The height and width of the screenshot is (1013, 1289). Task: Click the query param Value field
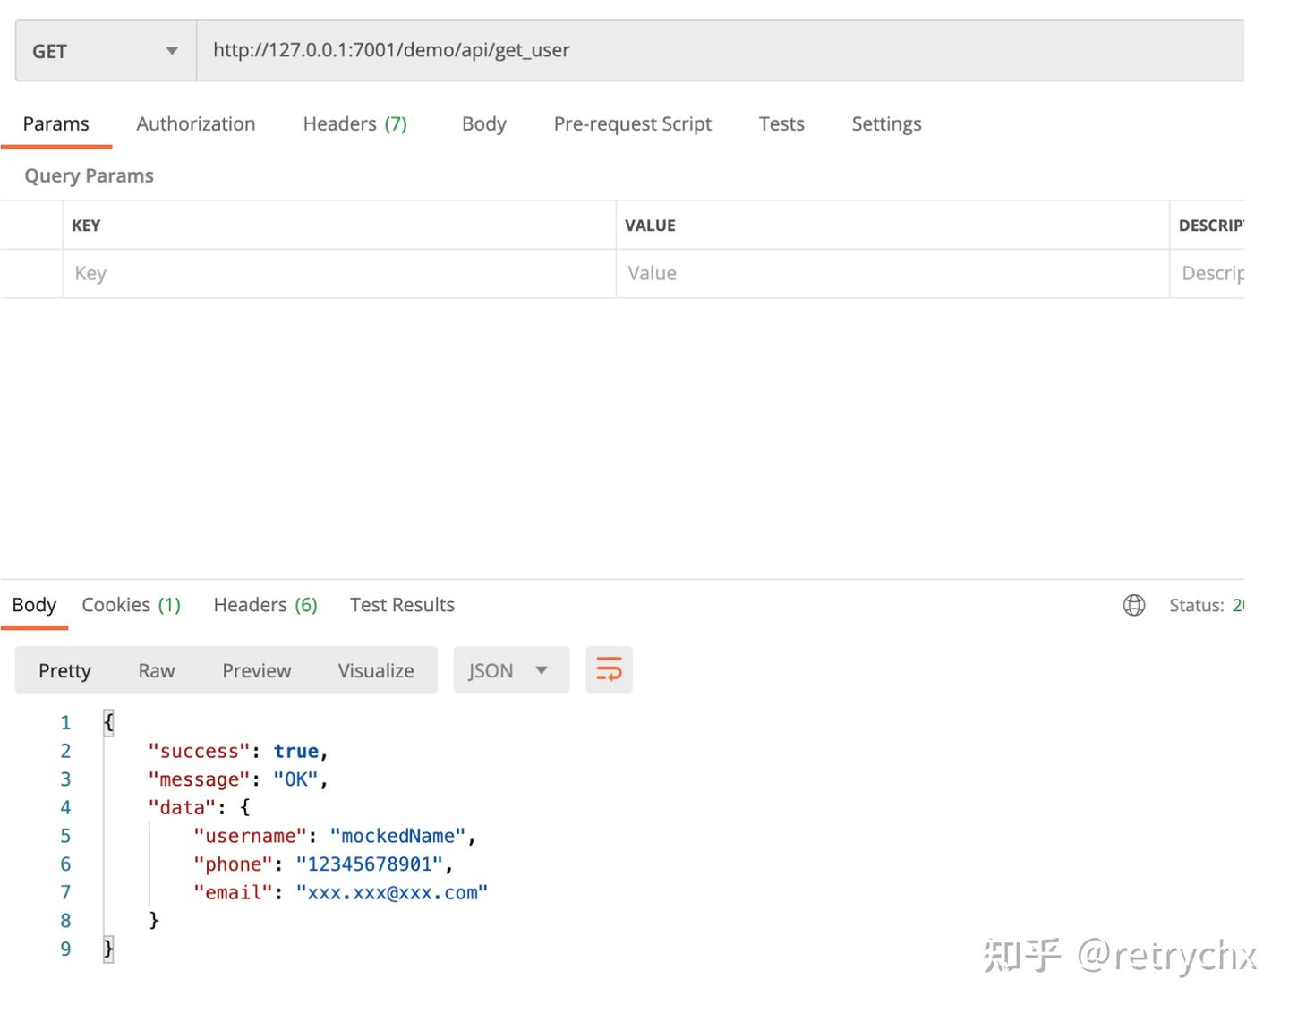(891, 273)
